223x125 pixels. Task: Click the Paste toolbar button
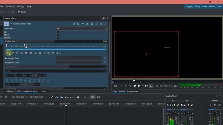pos(22,12)
